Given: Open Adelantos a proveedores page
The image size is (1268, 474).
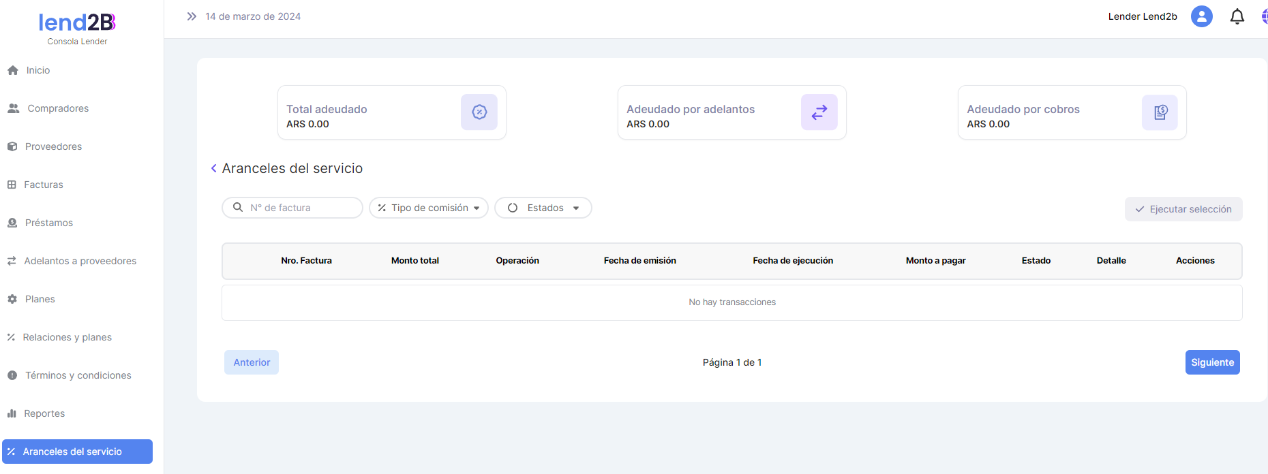Looking at the screenshot, I should click(x=80, y=261).
